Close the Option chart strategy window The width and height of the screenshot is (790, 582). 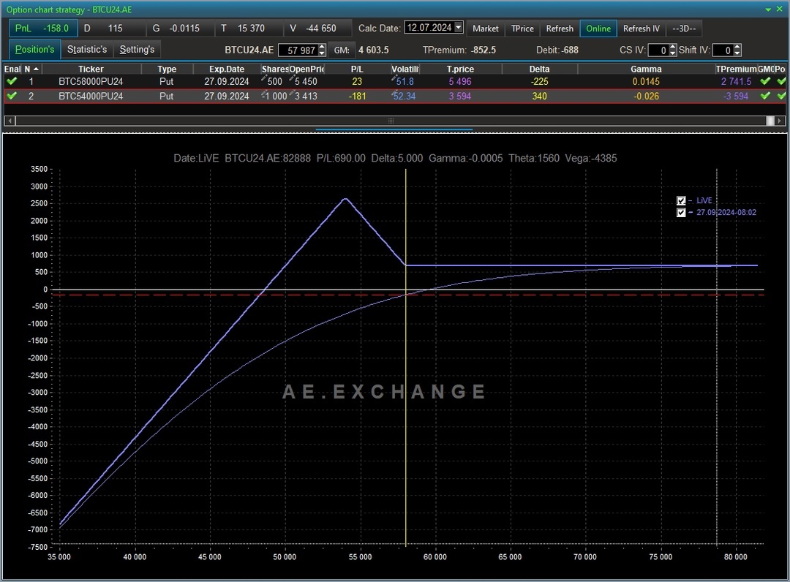tap(780, 10)
